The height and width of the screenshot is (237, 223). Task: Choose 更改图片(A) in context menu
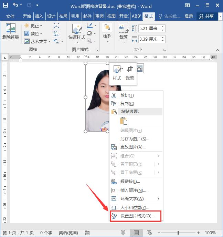[x=136, y=147]
